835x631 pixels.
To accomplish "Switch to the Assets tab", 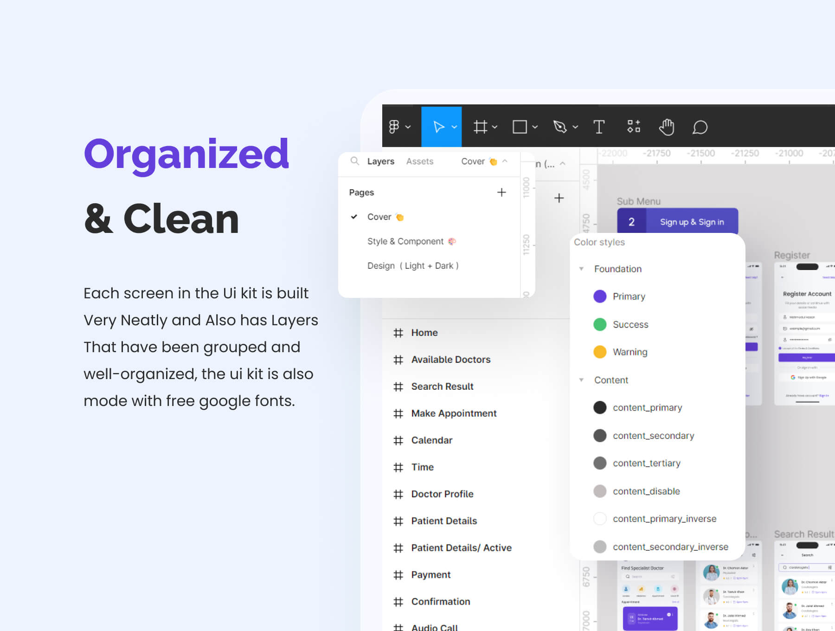I will 419,161.
